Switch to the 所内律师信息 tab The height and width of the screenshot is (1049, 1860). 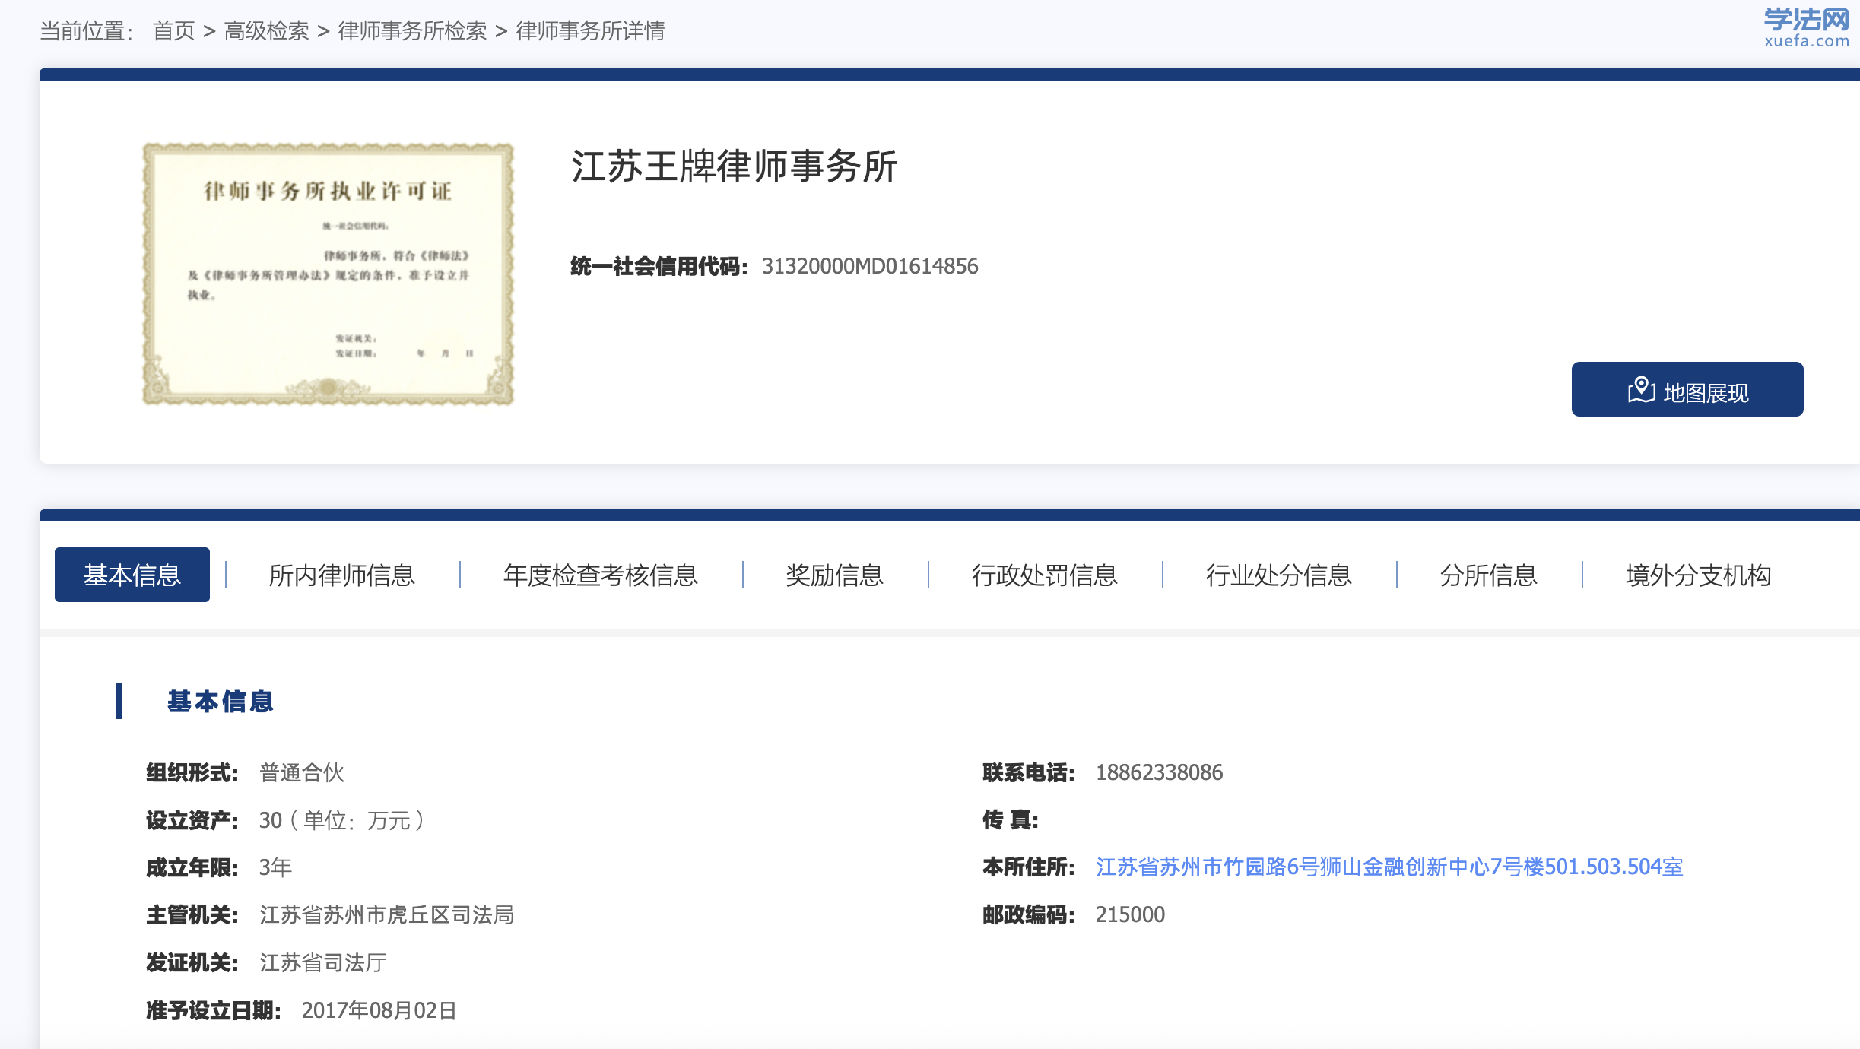coord(342,575)
